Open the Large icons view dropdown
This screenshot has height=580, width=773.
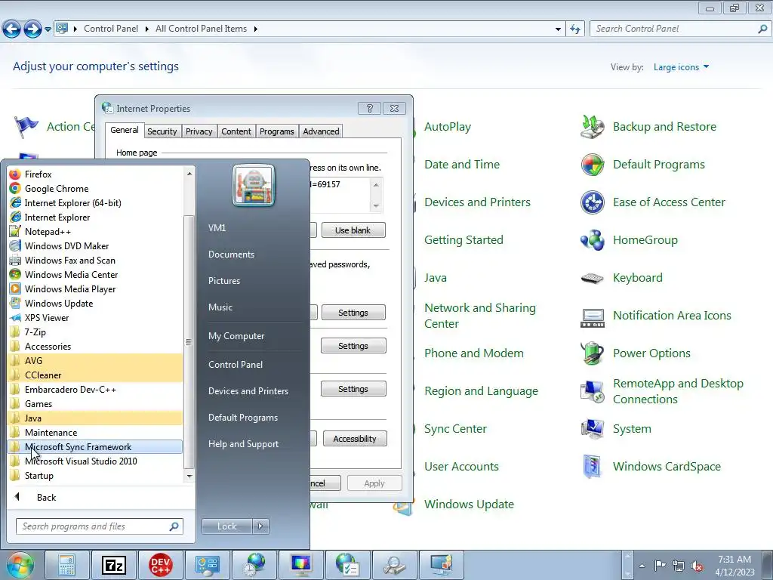click(x=681, y=67)
